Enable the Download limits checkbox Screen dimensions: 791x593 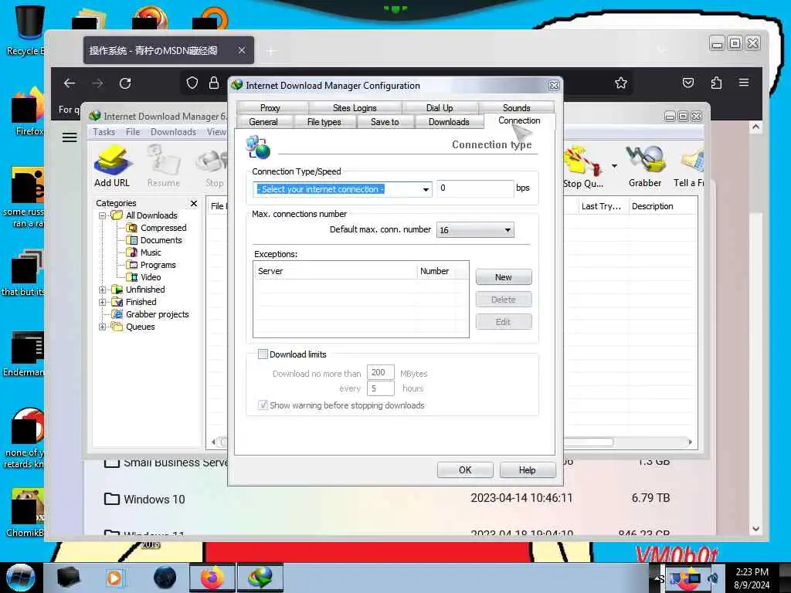[x=263, y=354]
